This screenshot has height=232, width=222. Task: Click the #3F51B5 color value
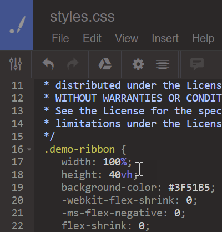(189, 188)
